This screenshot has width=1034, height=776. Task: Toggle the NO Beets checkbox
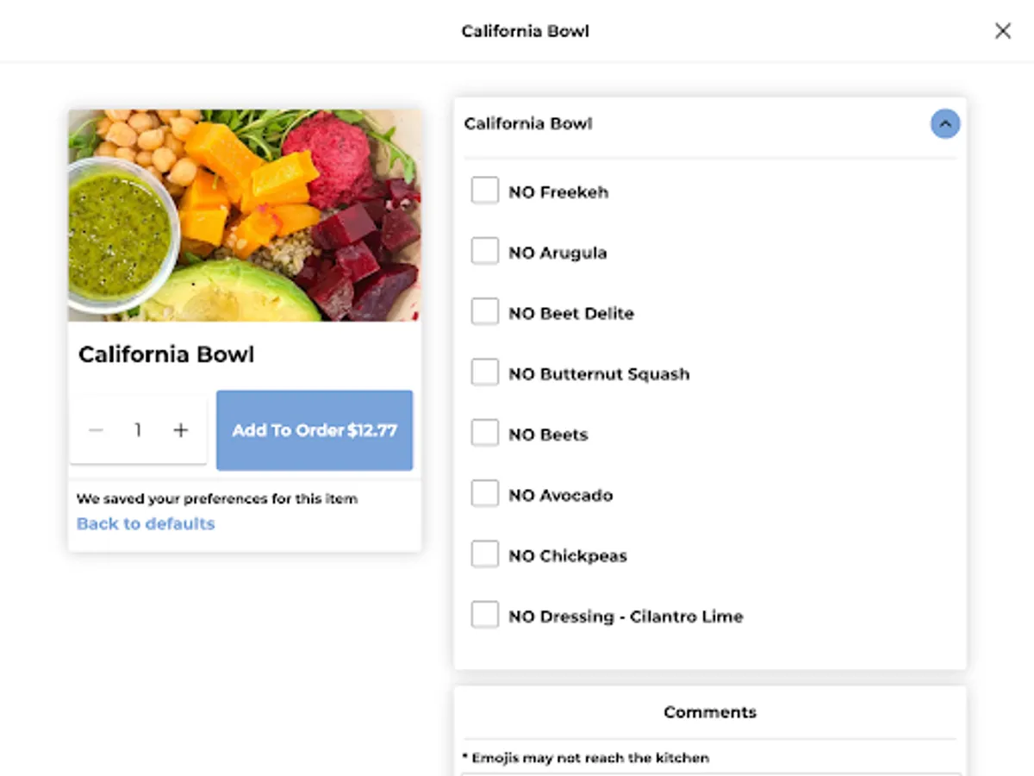tap(485, 434)
